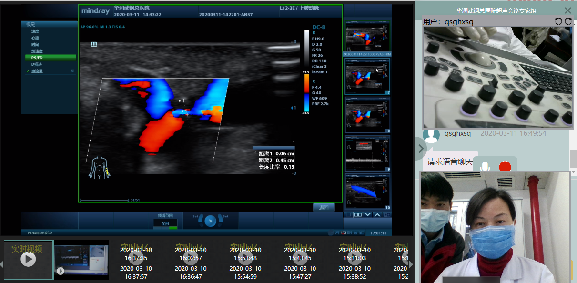Play the recording from 2020-03-10 16:37:35
This screenshot has width=577, height=283.
point(136,259)
